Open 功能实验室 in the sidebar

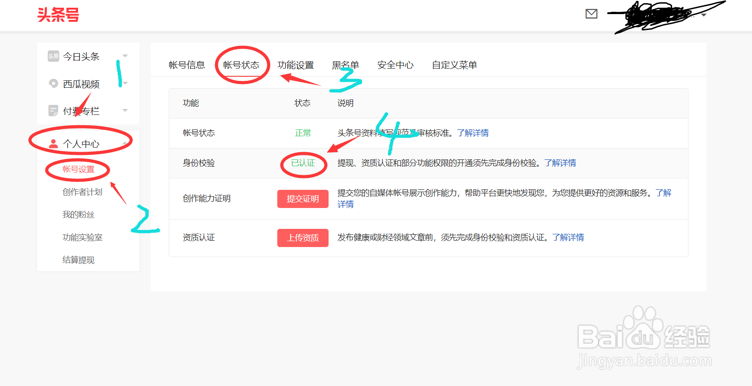tap(83, 238)
